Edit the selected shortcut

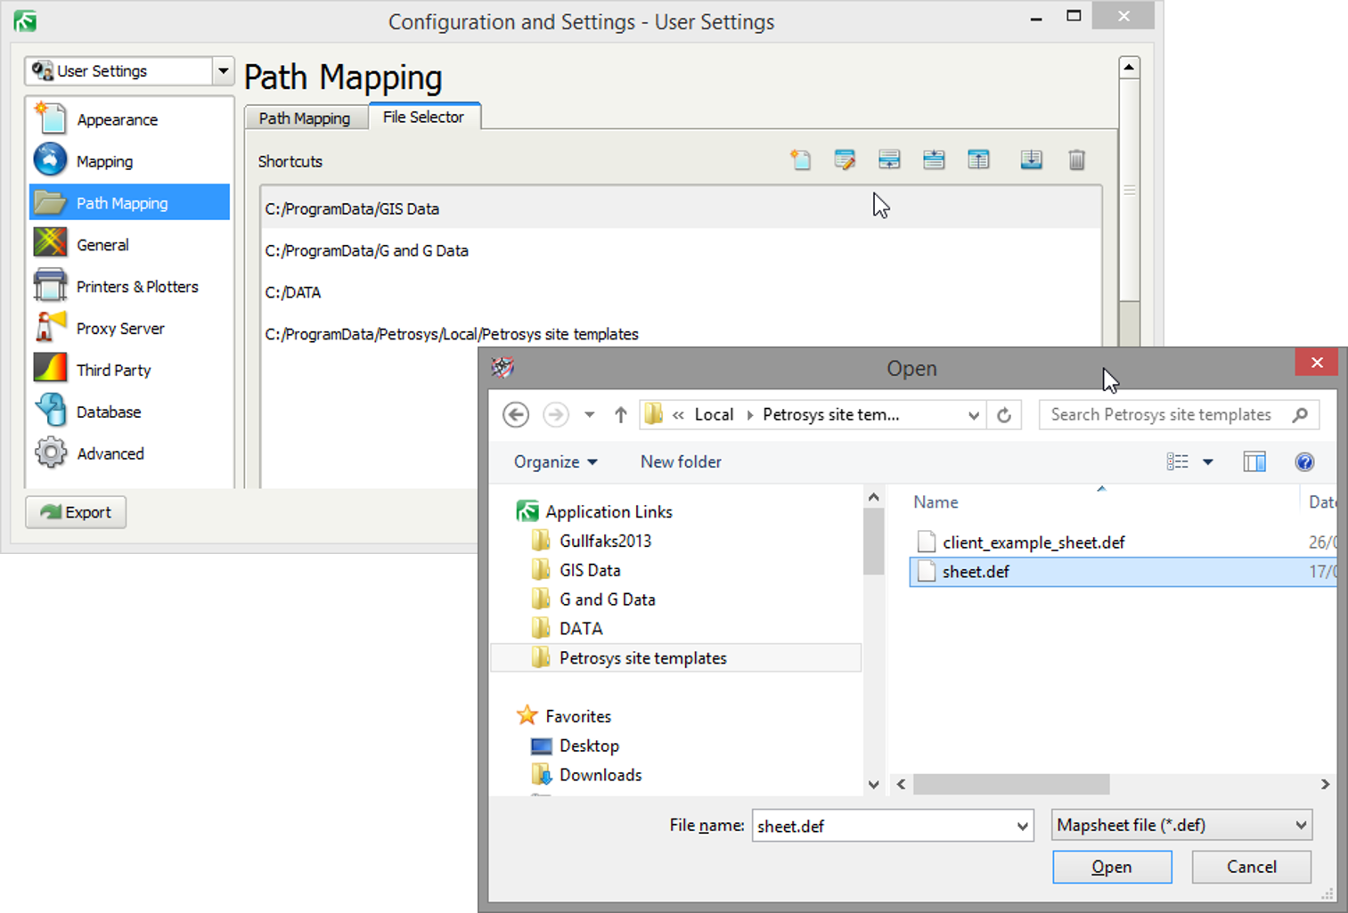845,159
